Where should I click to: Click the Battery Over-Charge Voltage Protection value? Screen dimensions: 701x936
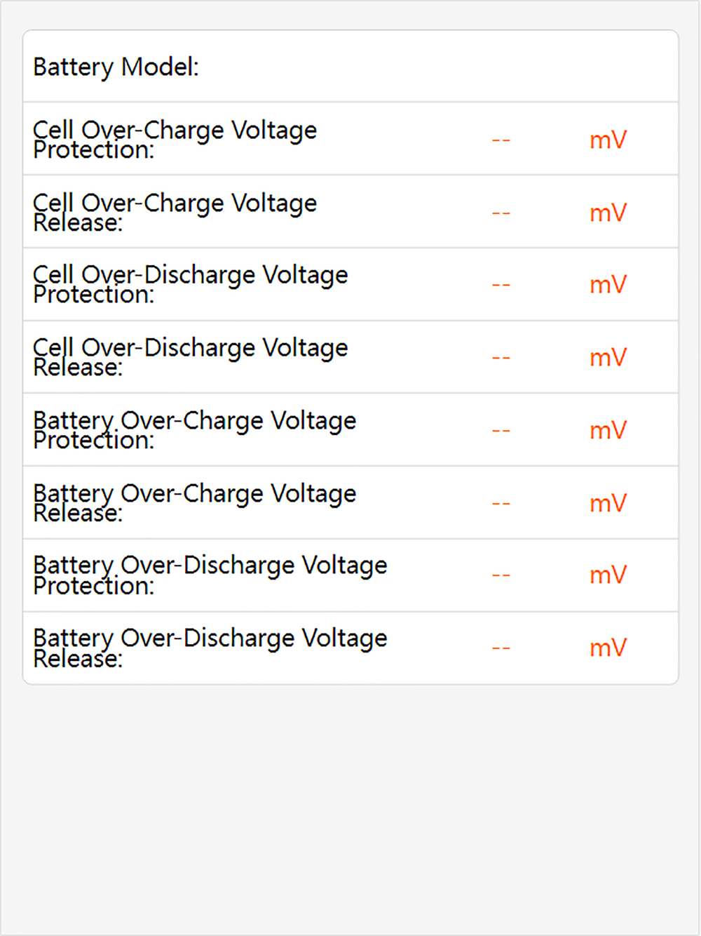pyautogui.click(x=501, y=431)
